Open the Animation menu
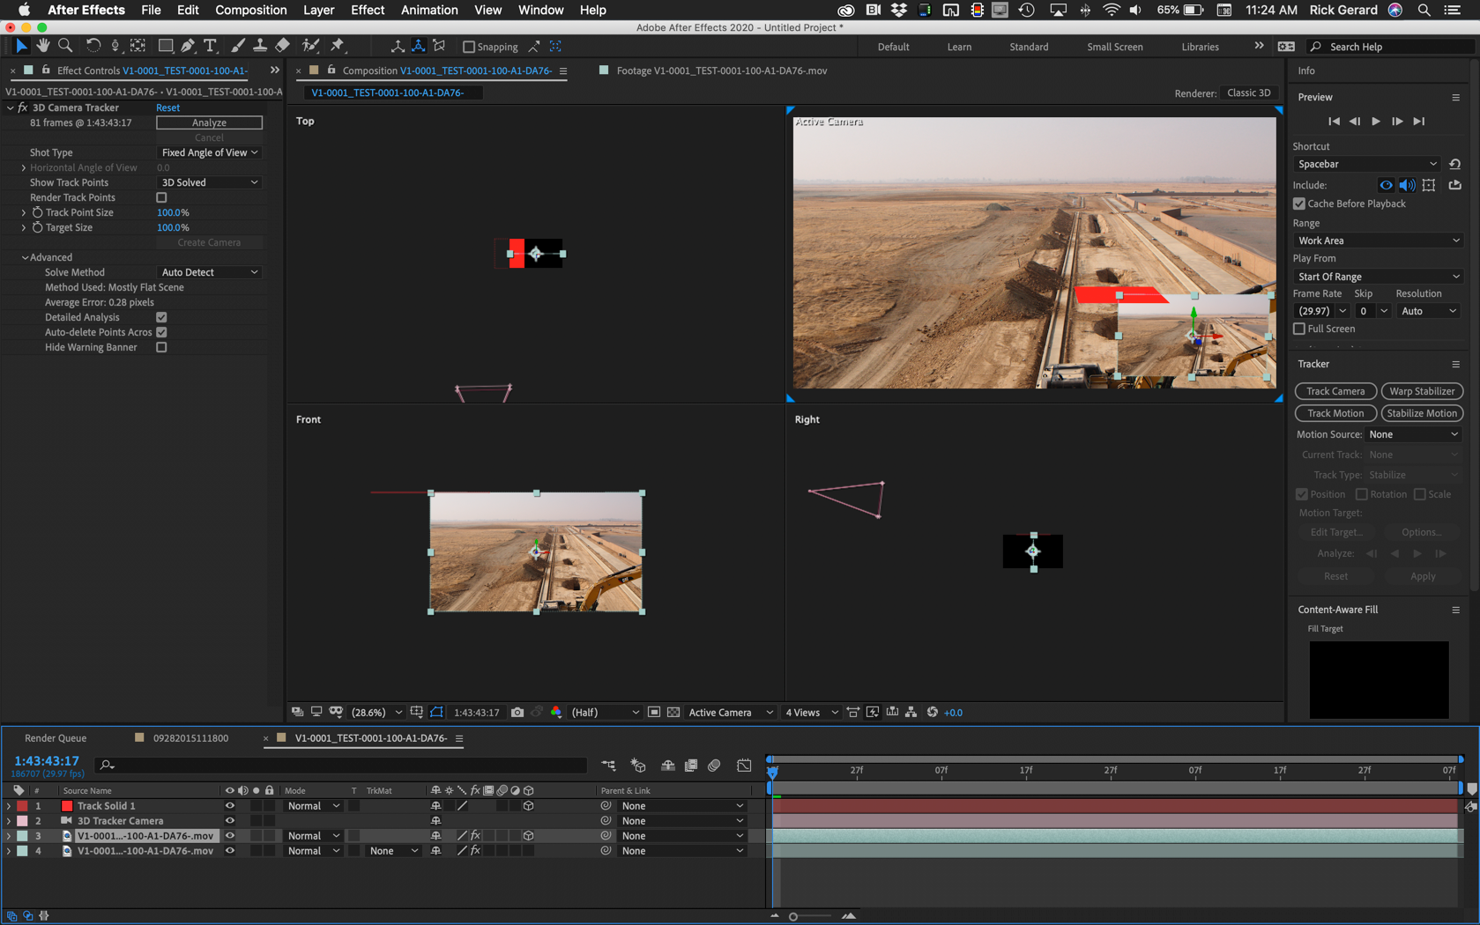Viewport: 1480px width, 925px height. (x=429, y=10)
